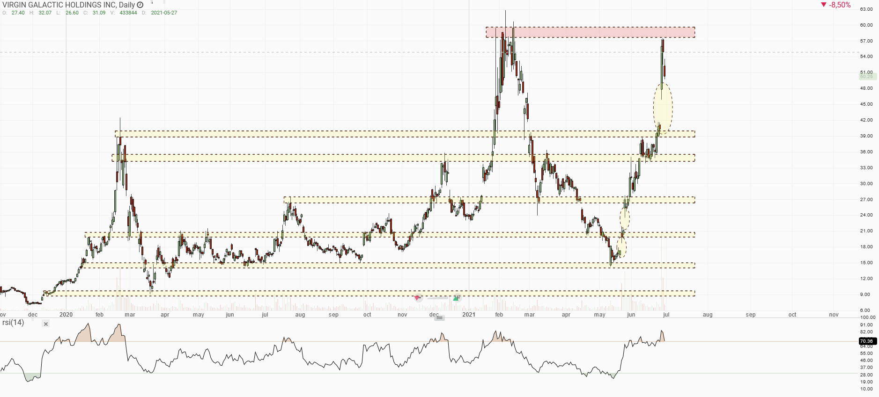The image size is (879, 397).
Task: Click the yellow support band near 39.00
Action: (x=405, y=134)
